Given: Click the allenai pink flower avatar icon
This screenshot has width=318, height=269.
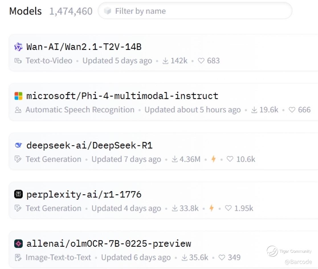Looking at the screenshot, I should tap(18, 243).
